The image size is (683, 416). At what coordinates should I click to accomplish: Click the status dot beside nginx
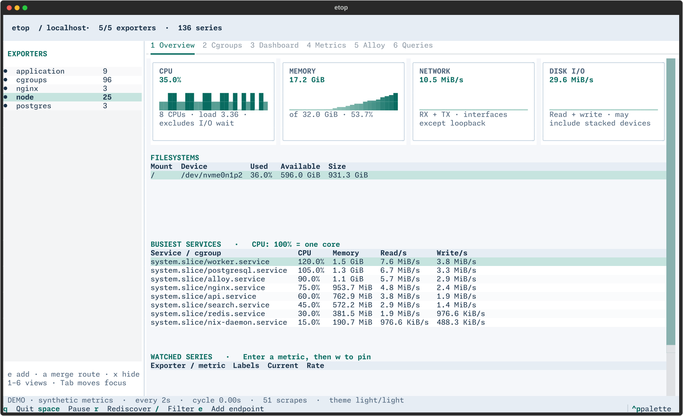click(6, 89)
